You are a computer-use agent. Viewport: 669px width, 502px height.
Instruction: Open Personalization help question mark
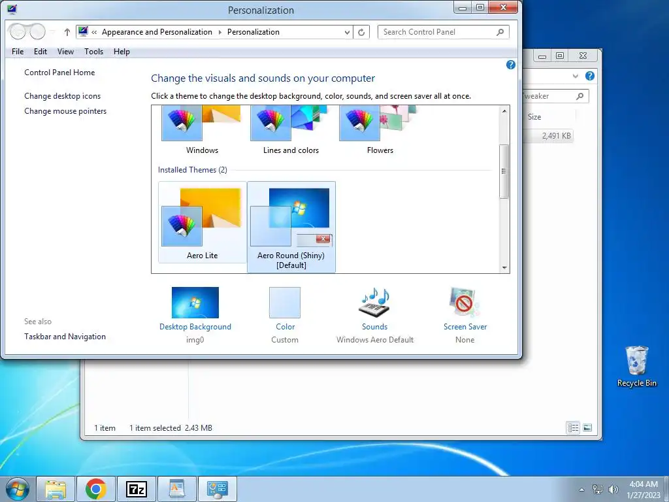[511, 65]
